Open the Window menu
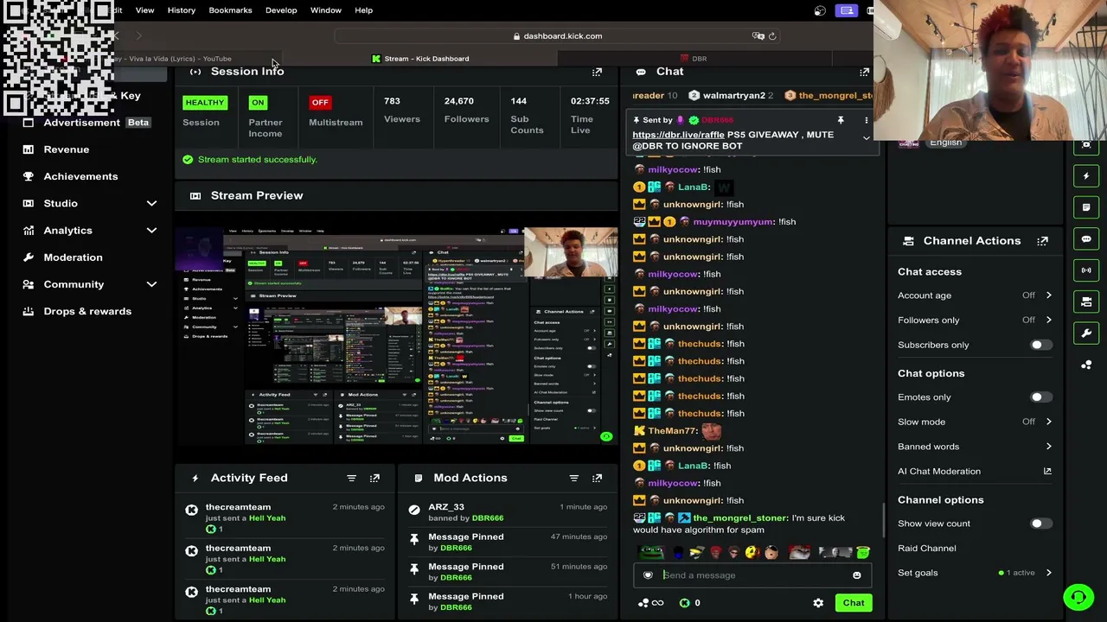This screenshot has height=622, width=1107. coord(326,10)
